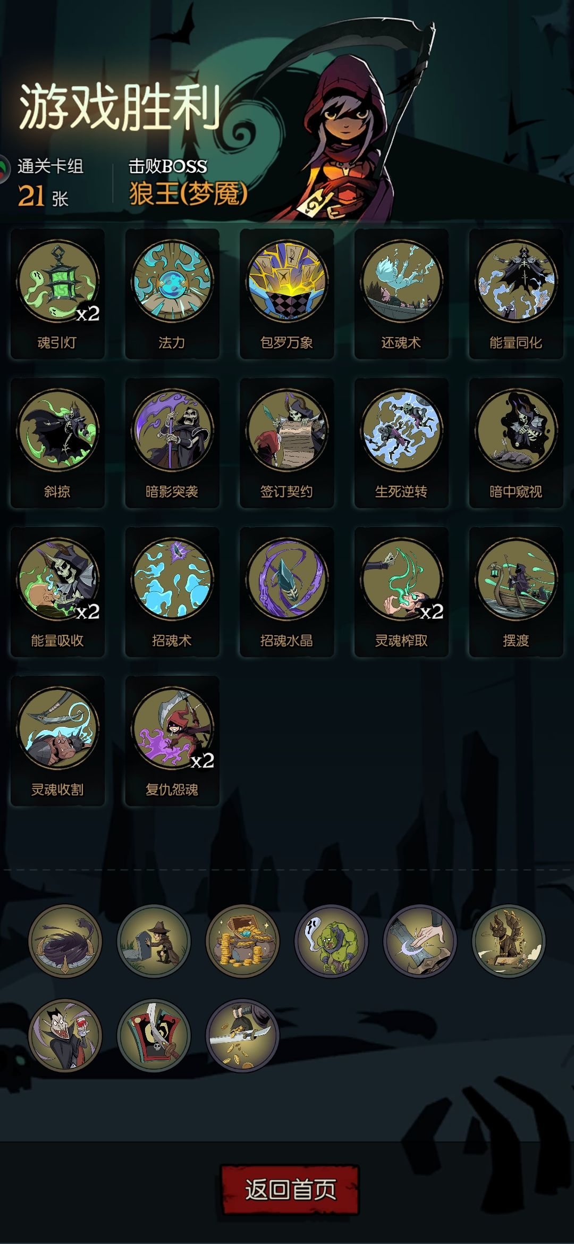
Task: Select the 摆渡 ferry card
Action: coord(516,592)
